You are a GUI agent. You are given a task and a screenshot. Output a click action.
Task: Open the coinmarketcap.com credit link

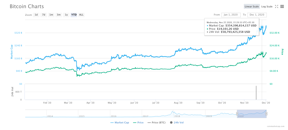[x=276, y=126]
